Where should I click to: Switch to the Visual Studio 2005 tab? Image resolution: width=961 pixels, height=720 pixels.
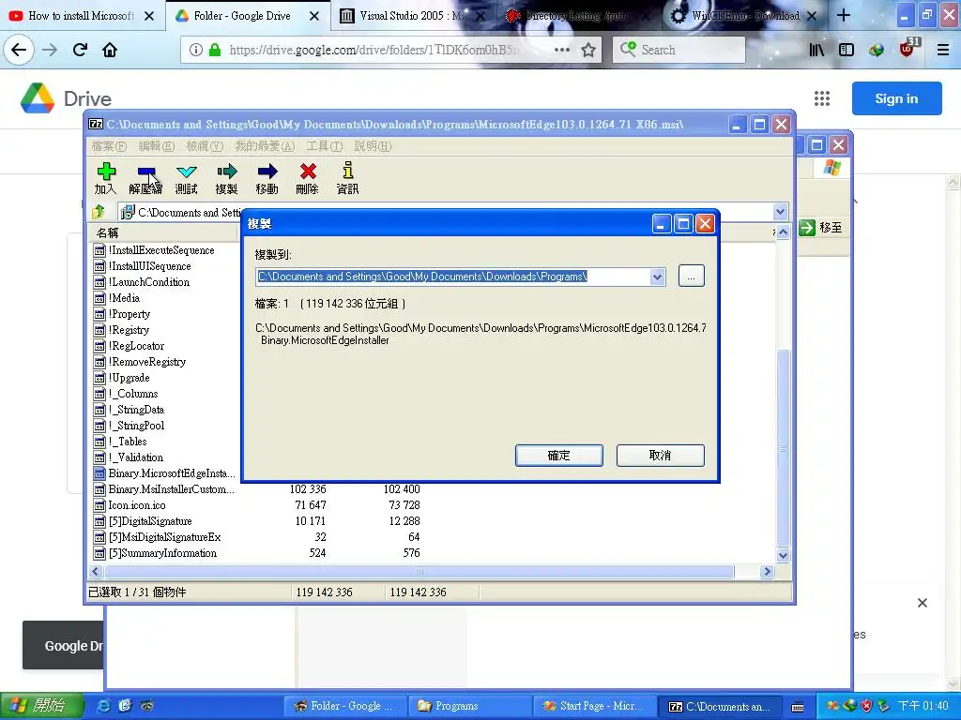[x=413, y=15]
